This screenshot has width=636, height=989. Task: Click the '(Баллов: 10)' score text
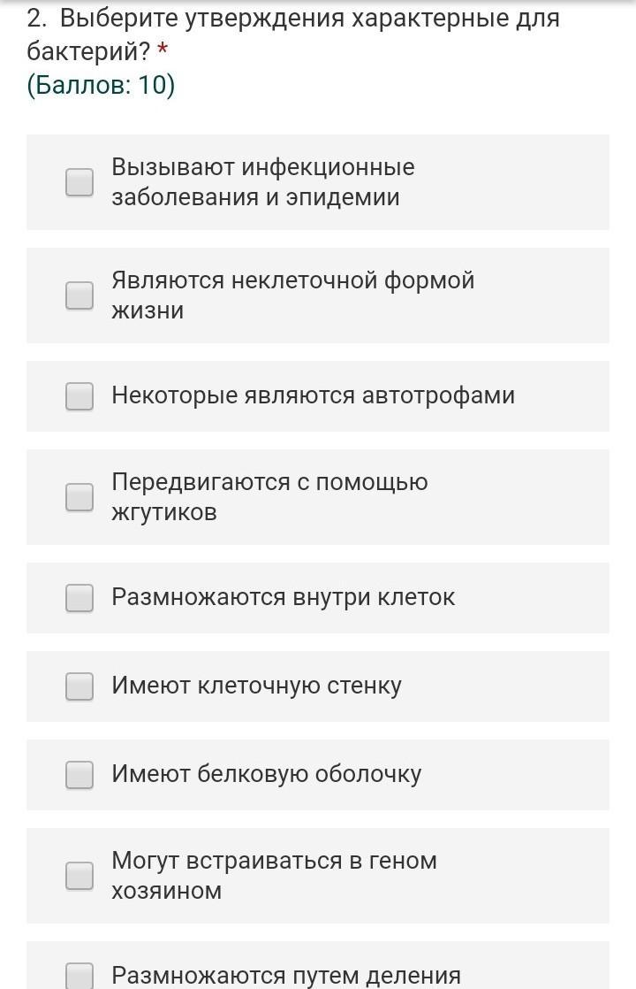coord(101,85)
